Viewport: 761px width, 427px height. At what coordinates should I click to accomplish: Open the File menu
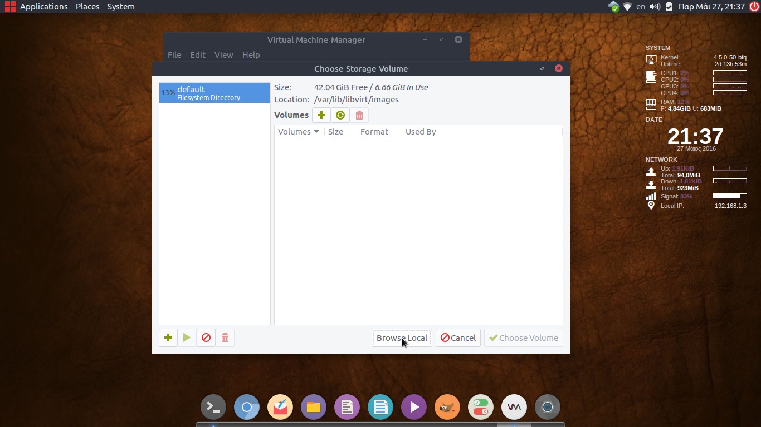[174, 55]
